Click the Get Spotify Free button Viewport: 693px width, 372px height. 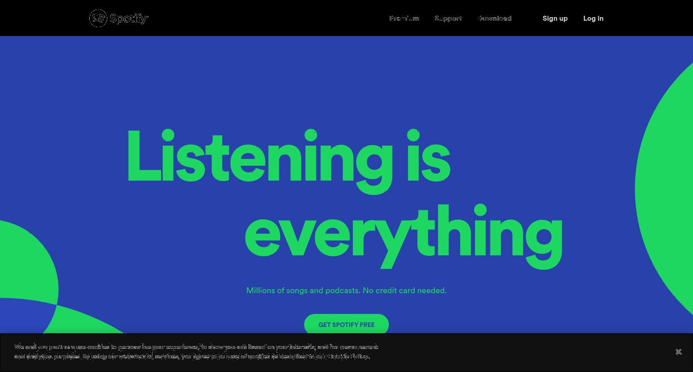(346, 325)
